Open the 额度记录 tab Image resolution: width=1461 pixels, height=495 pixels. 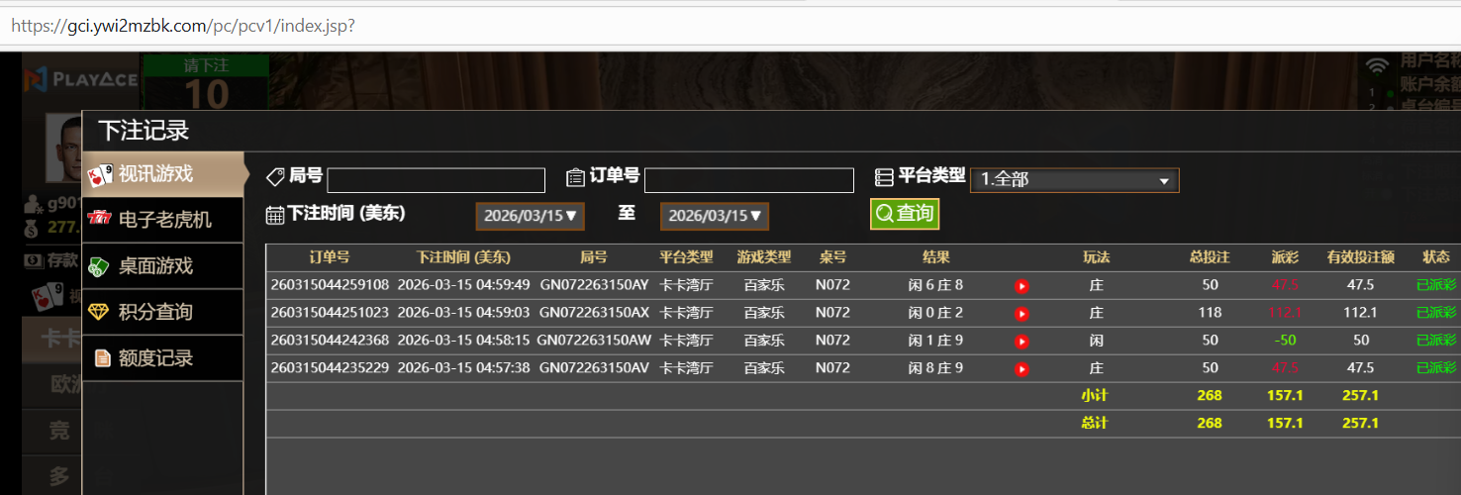162,358
